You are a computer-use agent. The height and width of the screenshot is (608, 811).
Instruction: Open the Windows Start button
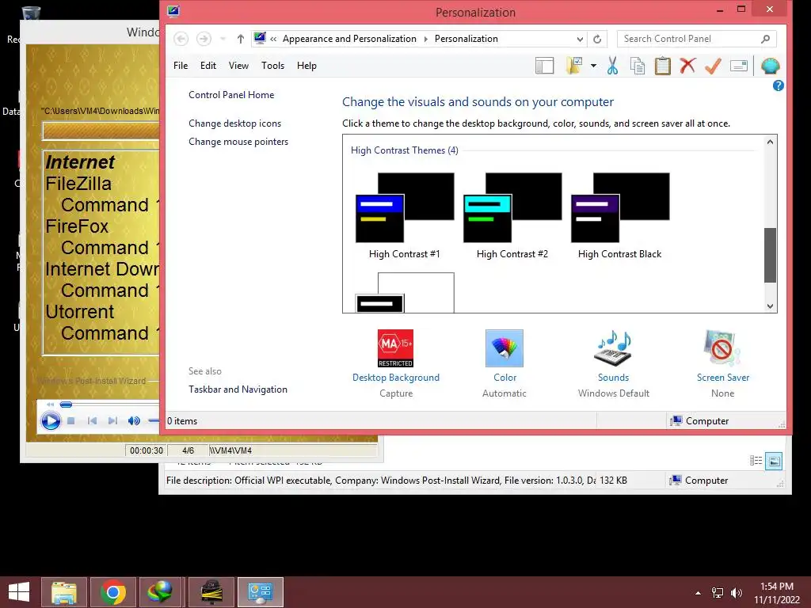(19, 592)
